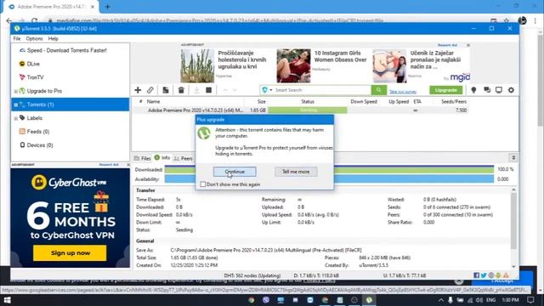Click the green Upgrade button
The width and height of the screenshot is (544, 306).
point(445,90)
